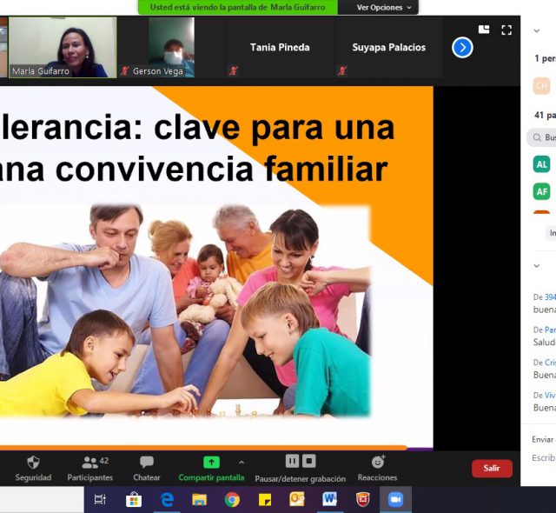The width and height of the screenshot is (556, 513).
Task: Select Tania Pineda participant tile
Action: [280, 48]
